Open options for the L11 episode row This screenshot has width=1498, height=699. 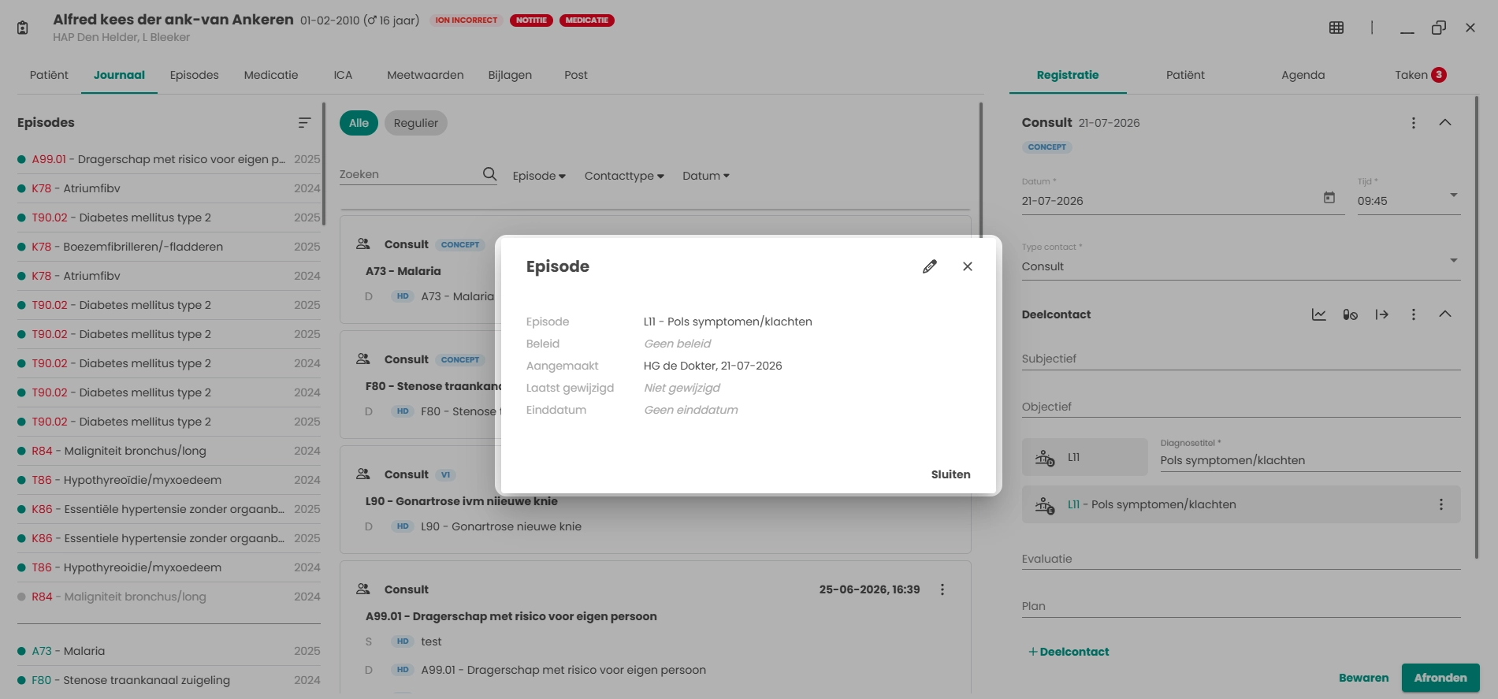pyautogui.click(x=1441, y=504)
